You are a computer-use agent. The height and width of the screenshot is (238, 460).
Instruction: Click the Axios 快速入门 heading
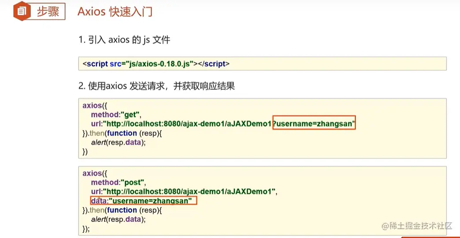point(115,11)
